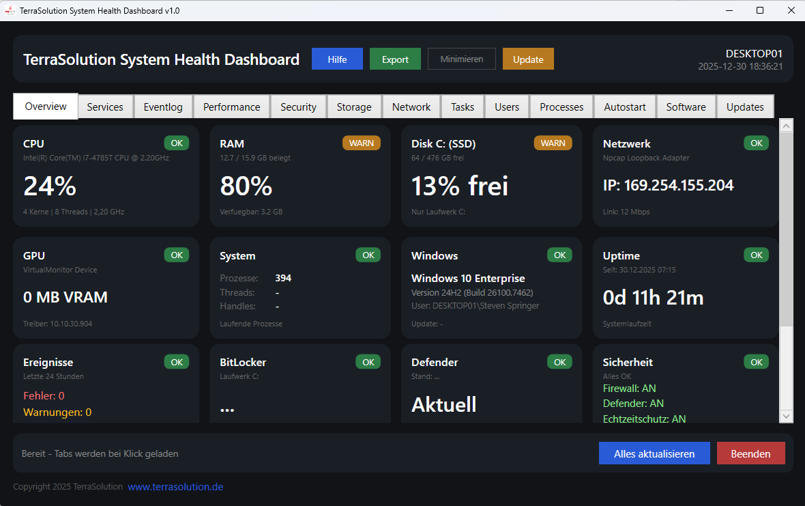This screenshot has width=805, height=506.
Task: Click the WARN badge on Disk C: (SSD)
Action: [x=553, y=143]
